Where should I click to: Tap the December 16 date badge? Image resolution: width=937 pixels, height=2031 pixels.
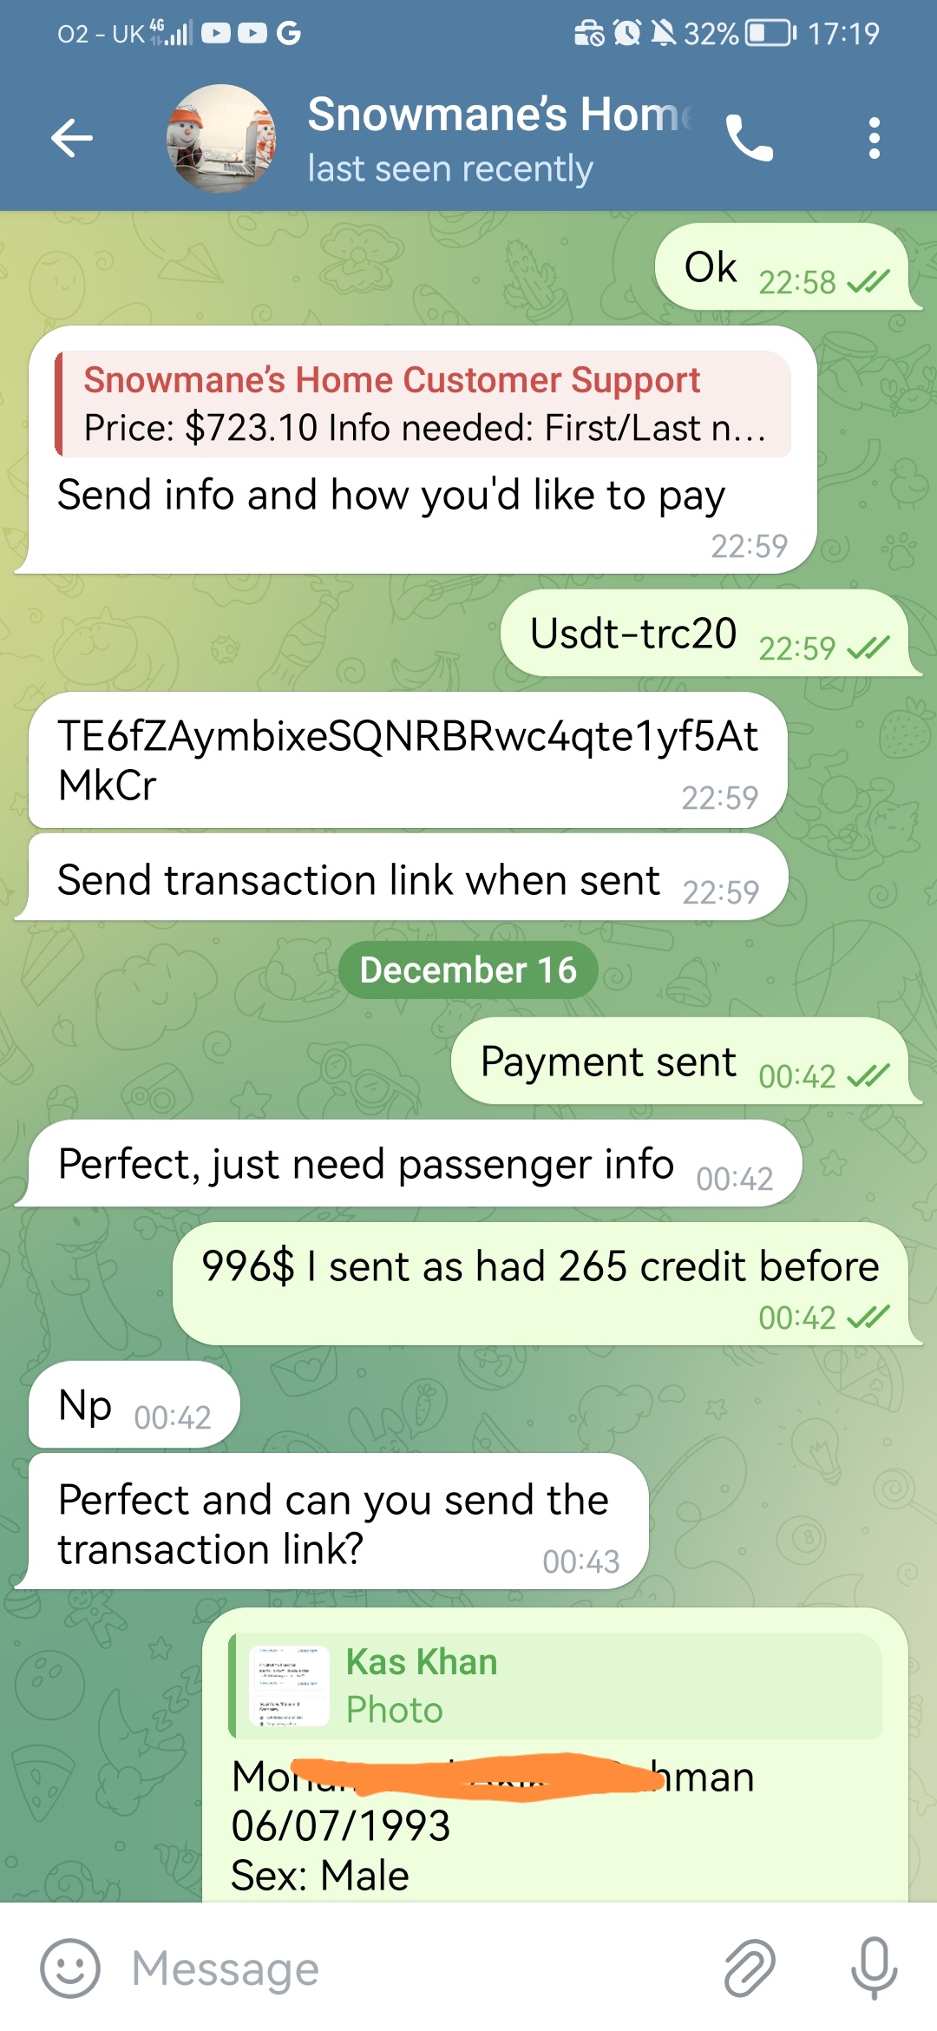[468, 969]
